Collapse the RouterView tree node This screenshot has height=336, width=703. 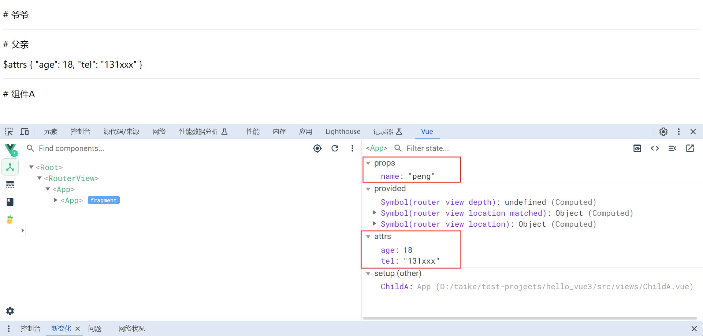[40, 178]
